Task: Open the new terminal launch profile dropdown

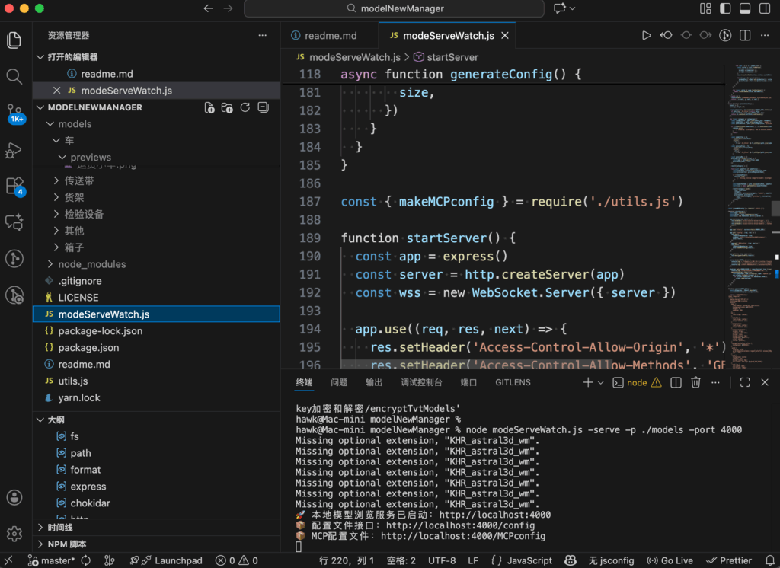Action: coord(601,382)
